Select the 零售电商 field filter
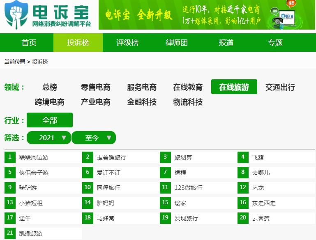Image resolution: width=316 pixels, height=240 pixels. (95, 87)
